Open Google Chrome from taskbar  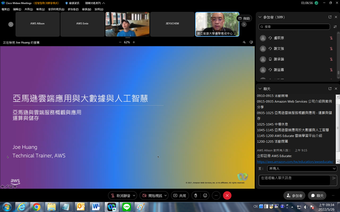click(x=37, y=207)
